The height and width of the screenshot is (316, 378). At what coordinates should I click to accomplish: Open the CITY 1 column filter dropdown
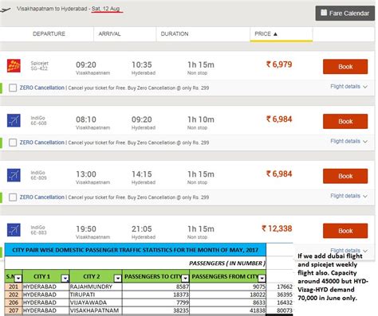pyautogui.click(x=65, y=278)
